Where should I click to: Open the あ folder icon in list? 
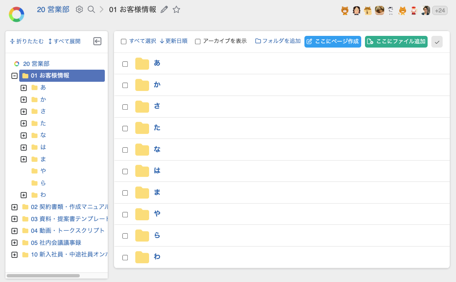coord(142,63)
